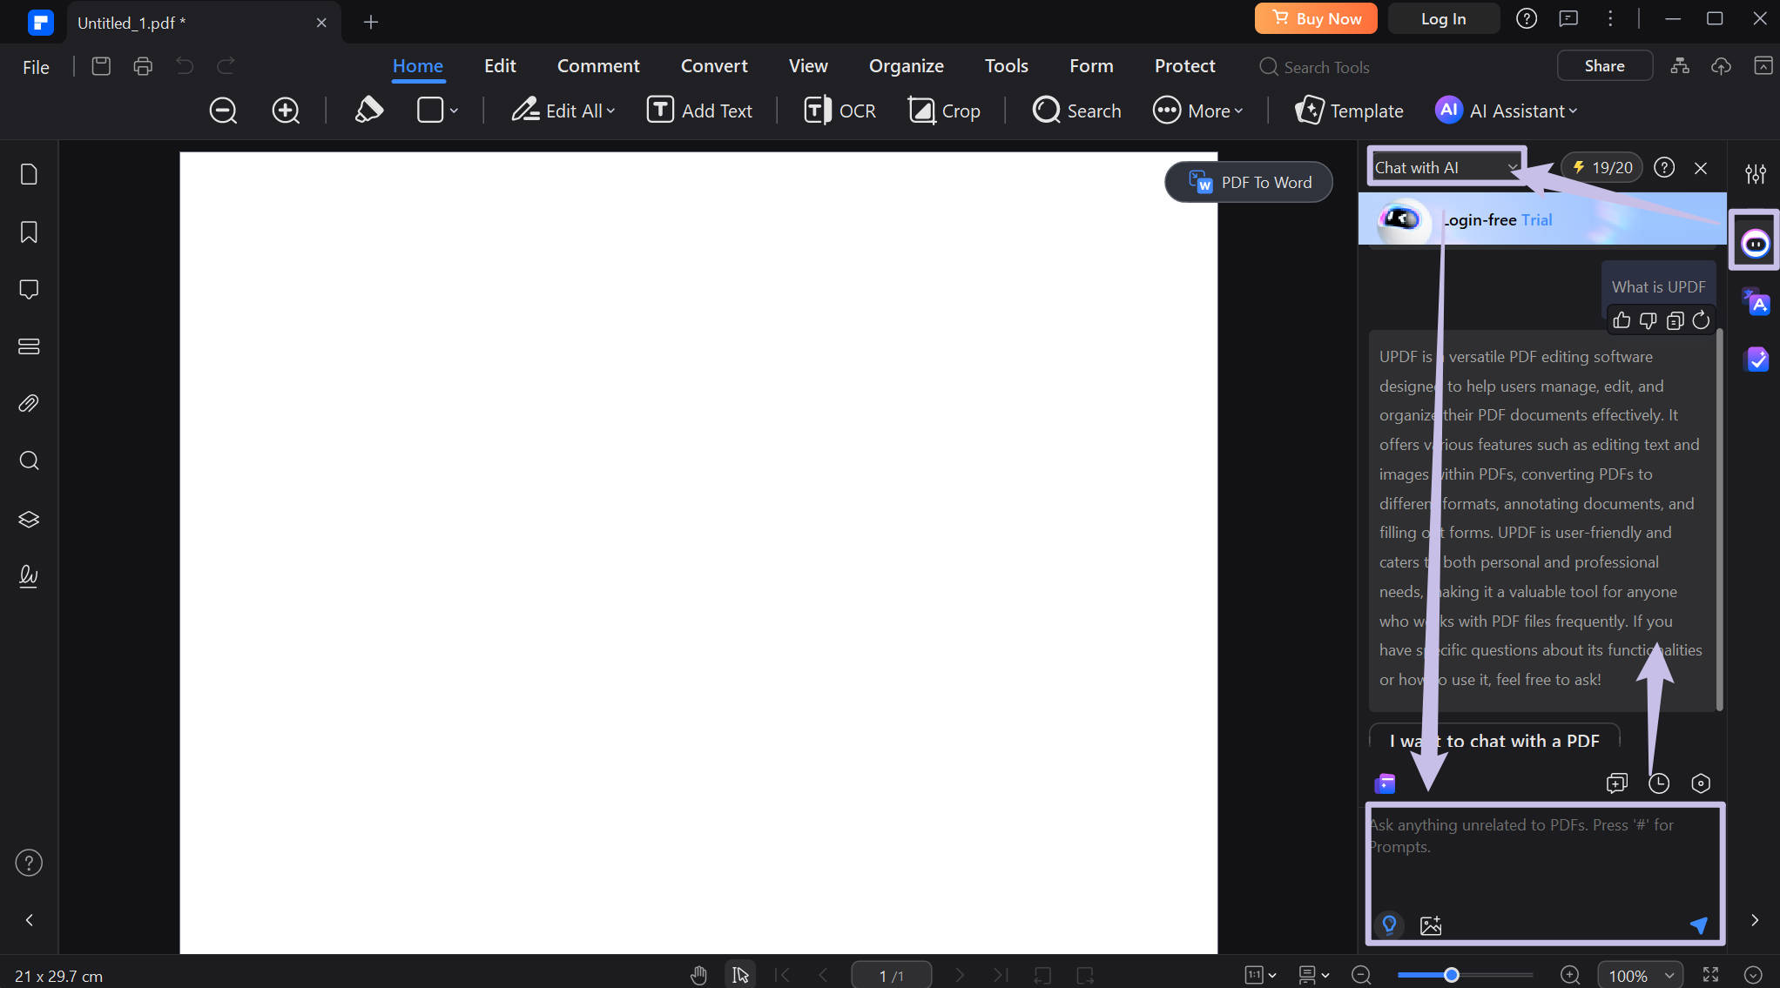Switch to the Convert tab

(713, 65)
